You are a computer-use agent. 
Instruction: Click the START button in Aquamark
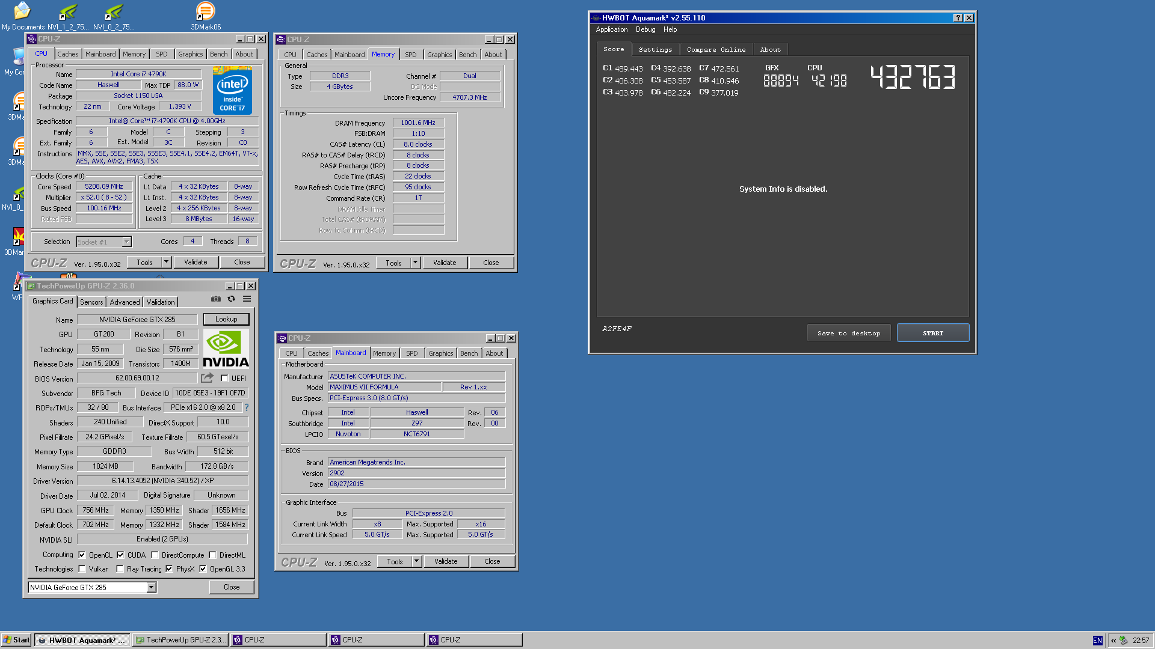point(933,333)
